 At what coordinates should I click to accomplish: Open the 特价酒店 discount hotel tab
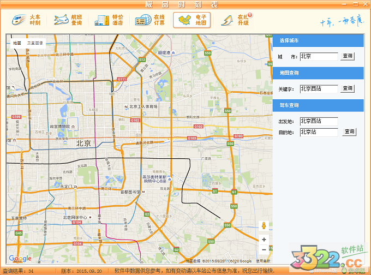(109, 20)
